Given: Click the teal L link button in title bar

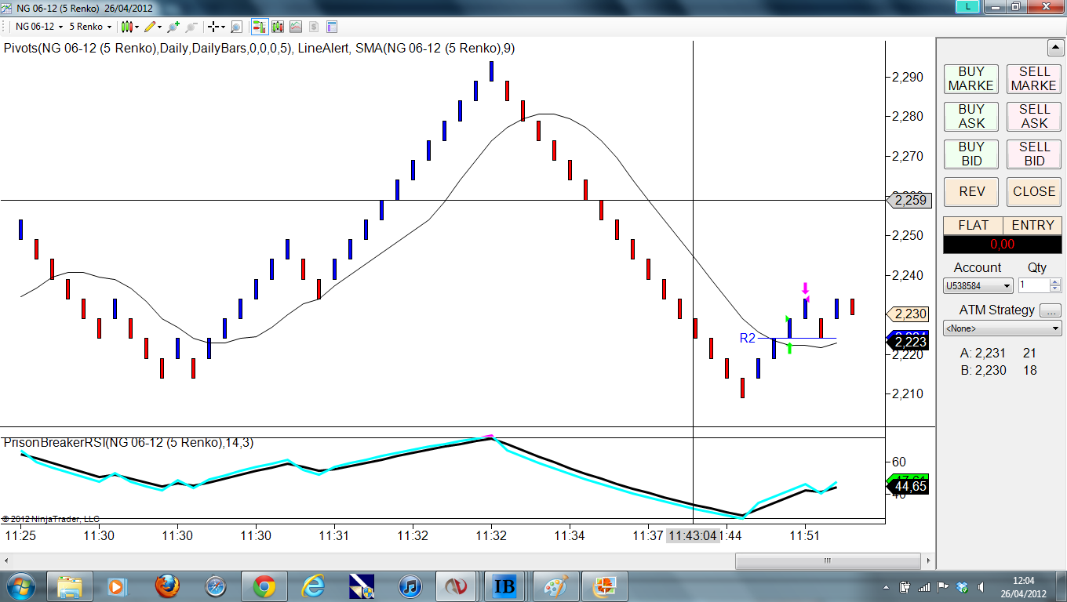Looking at the screenshot, I should [968, 6].
